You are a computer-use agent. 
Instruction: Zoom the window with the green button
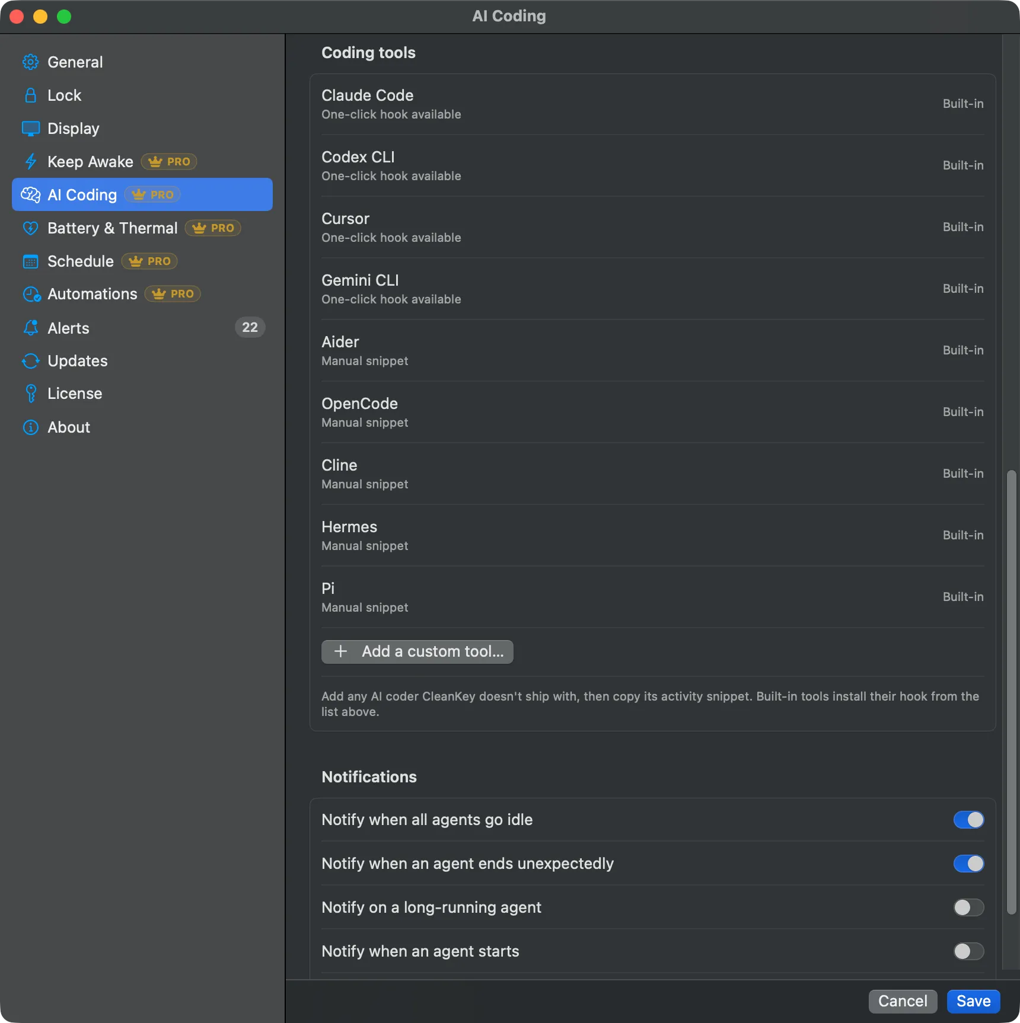pos(64,17)
